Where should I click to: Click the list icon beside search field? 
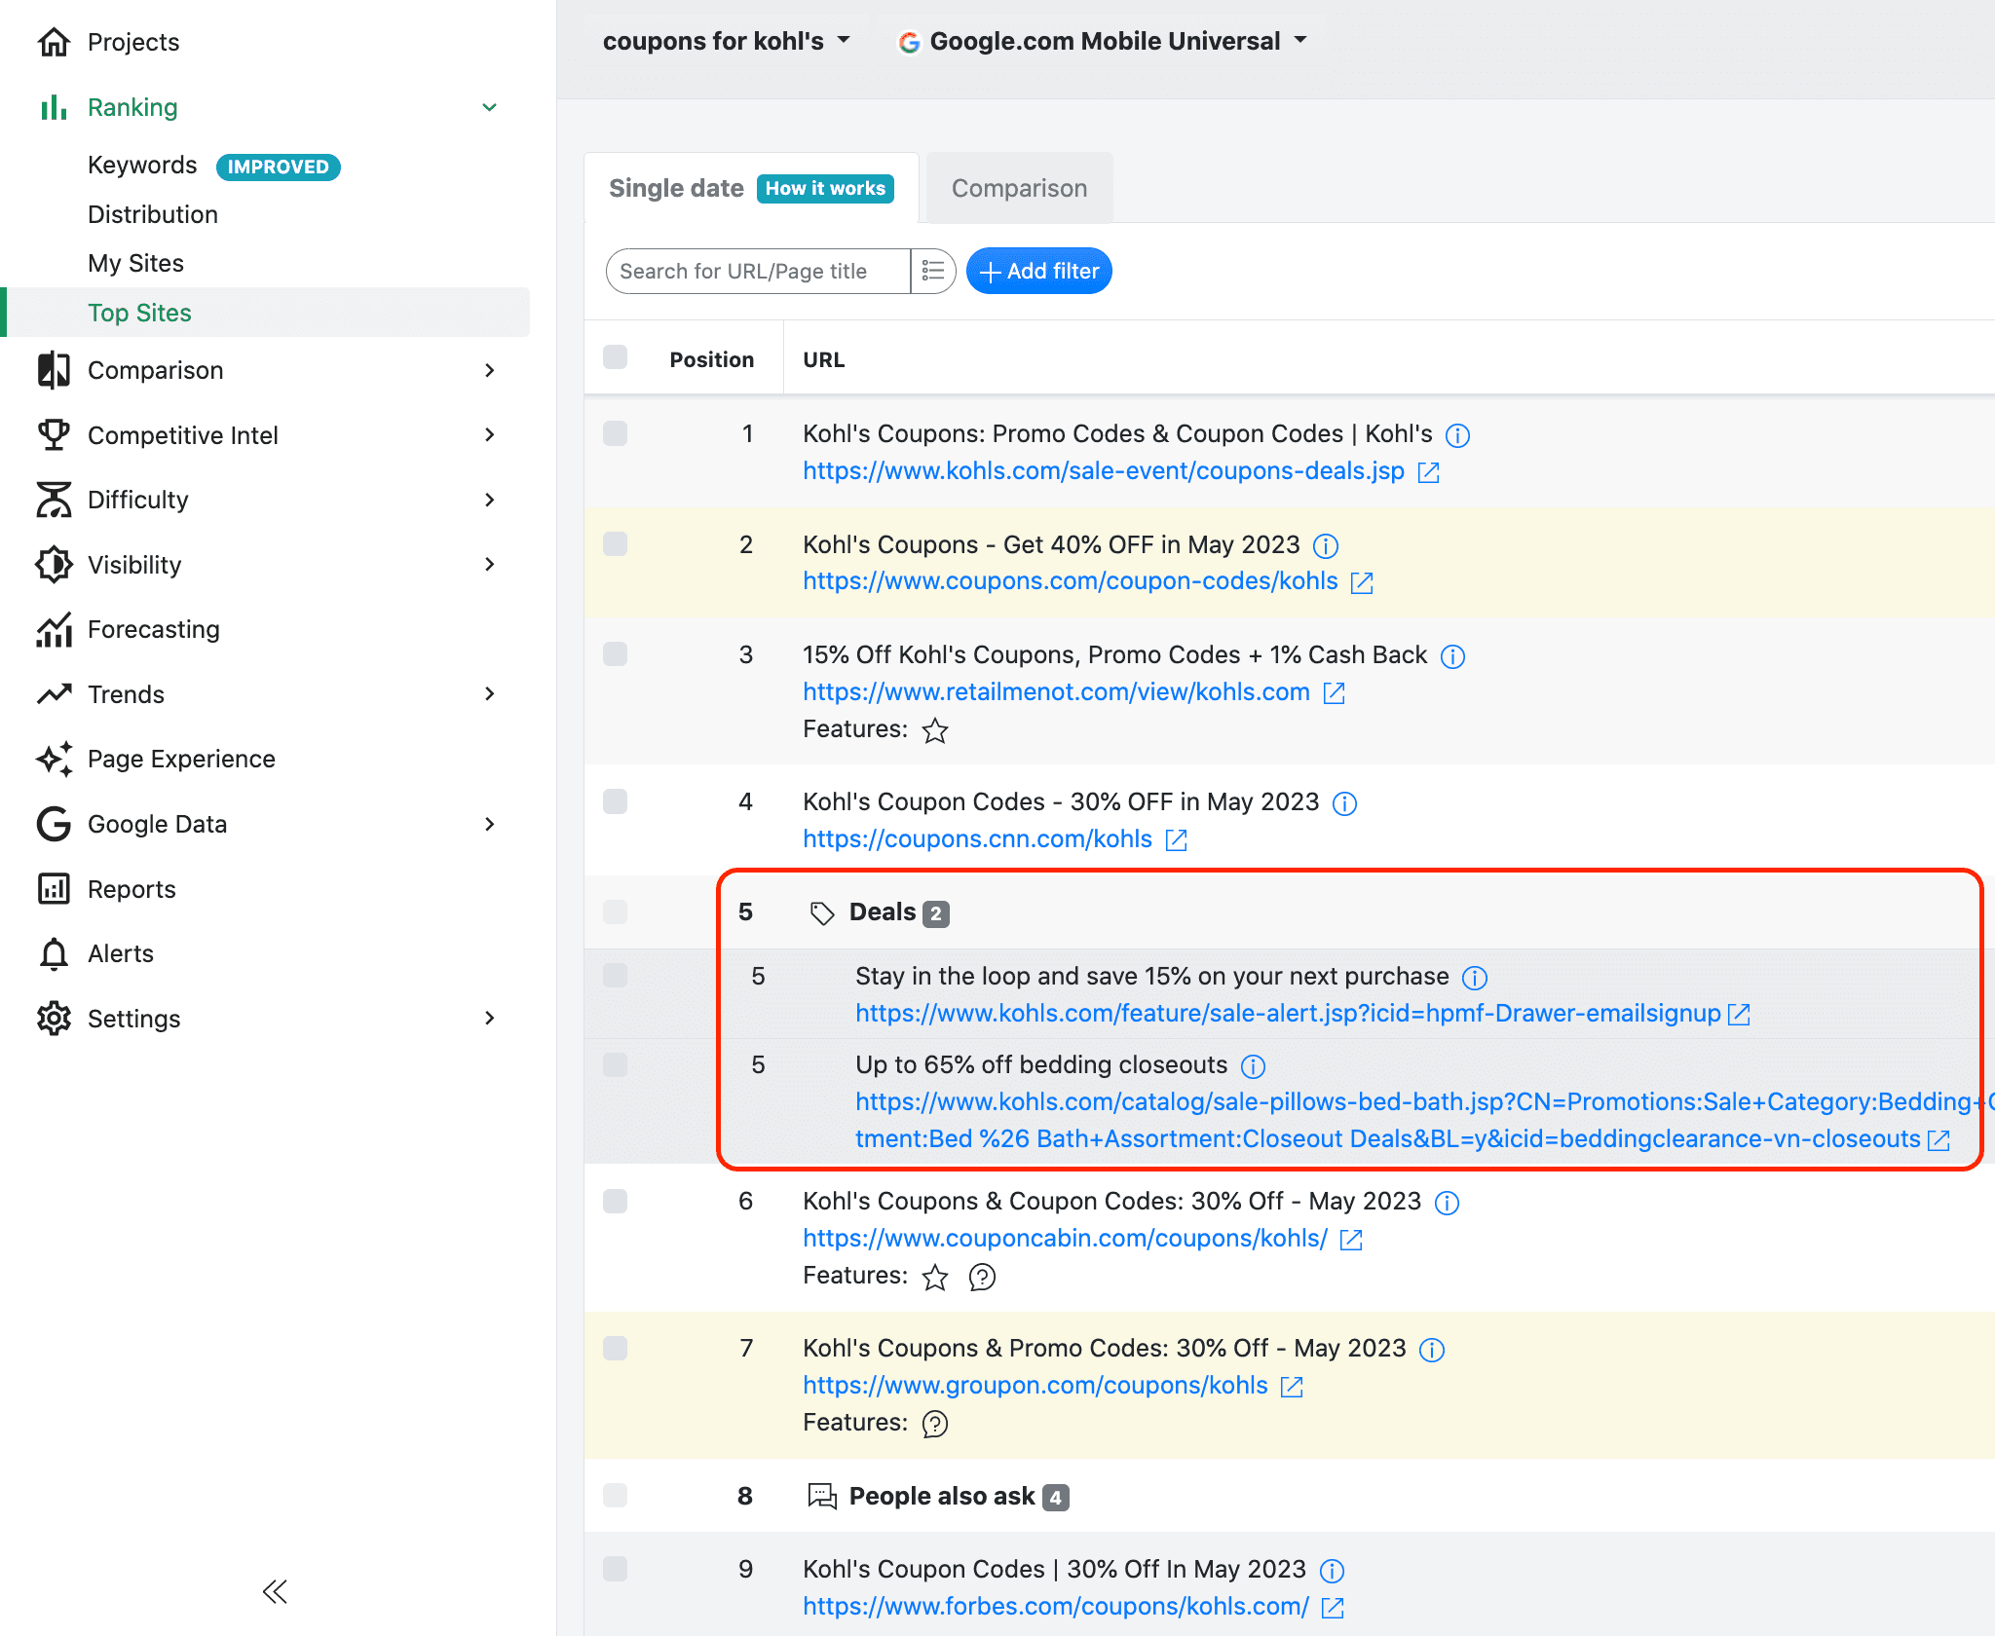(x=933, y=271)
